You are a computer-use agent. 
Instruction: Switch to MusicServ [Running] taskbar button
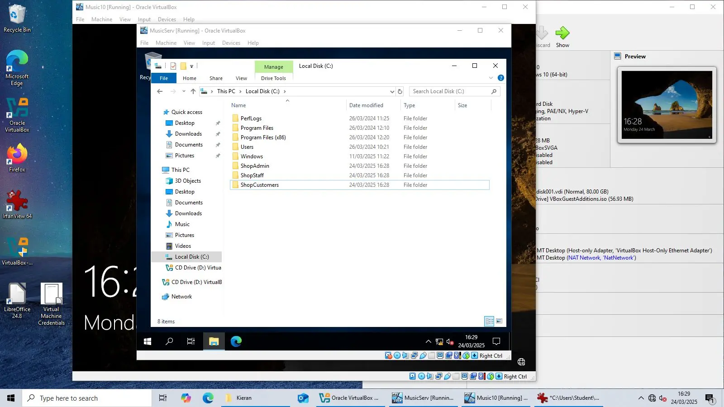click(x=424, y=398)
